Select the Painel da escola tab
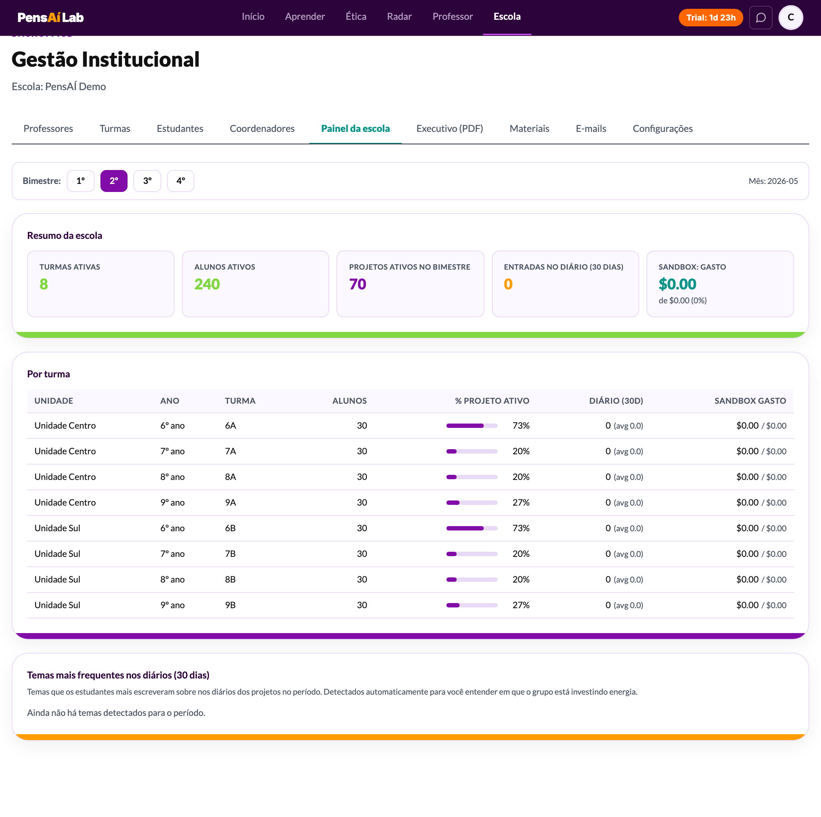The height and width of the screenshot is (817, 821). click(x=355, y=128)
